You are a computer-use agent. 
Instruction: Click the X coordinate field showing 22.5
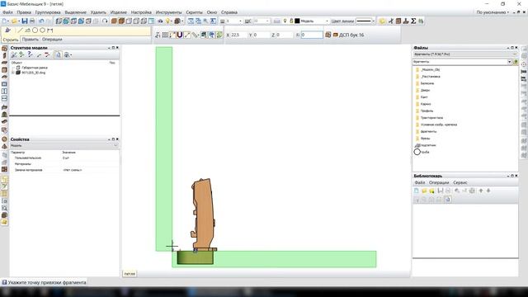pyautogui.click(x=238, y=35)
